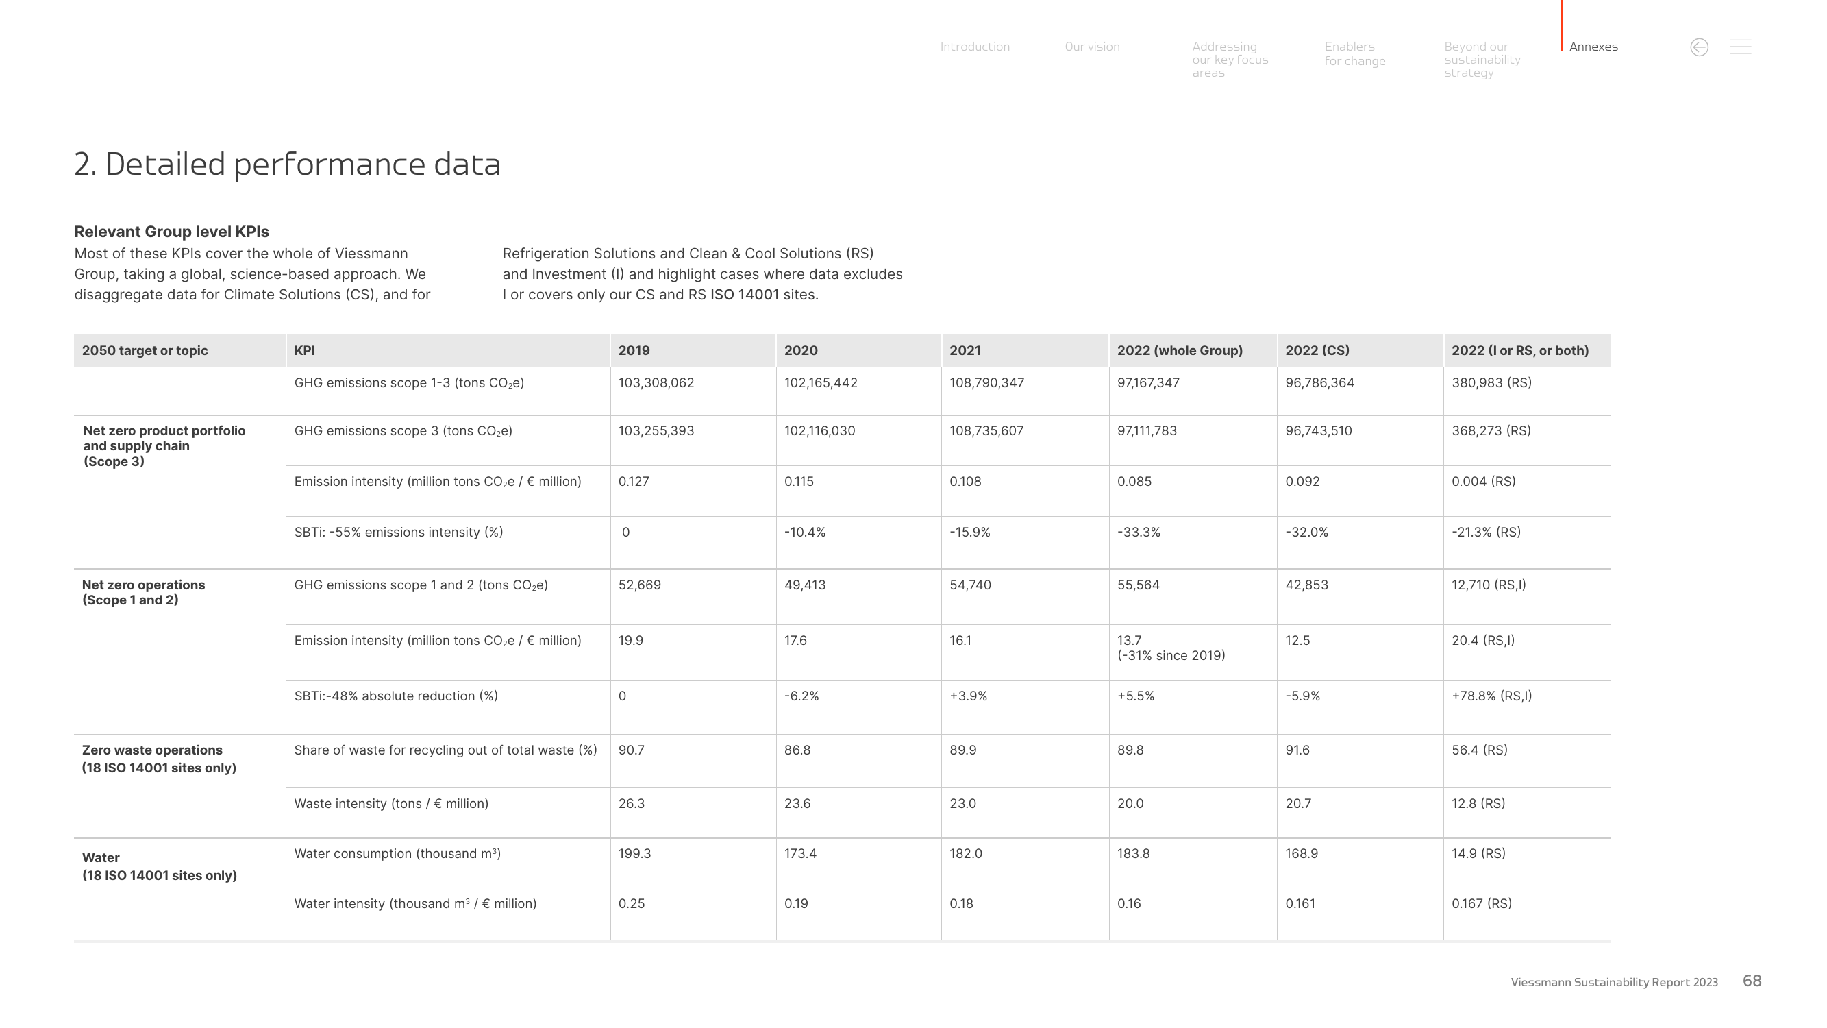Select the Annexes section tab

click(1593, 47)
